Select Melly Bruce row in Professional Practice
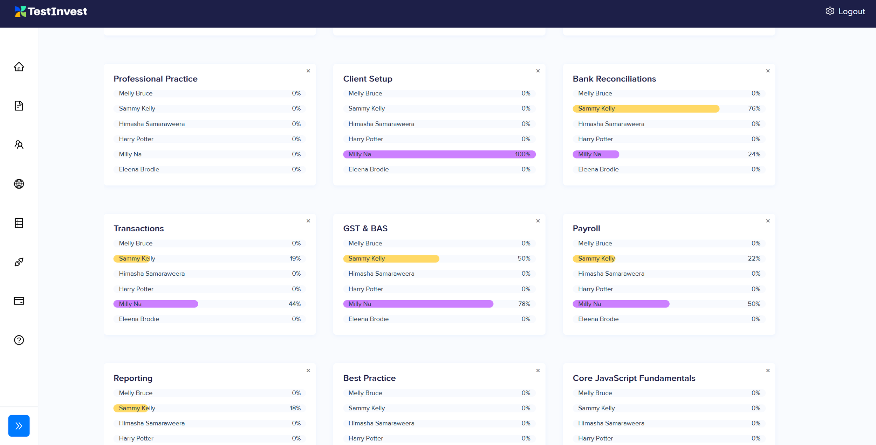Viewport: 876px width, 445px height. pyautogui.click(x=210, y=93)
